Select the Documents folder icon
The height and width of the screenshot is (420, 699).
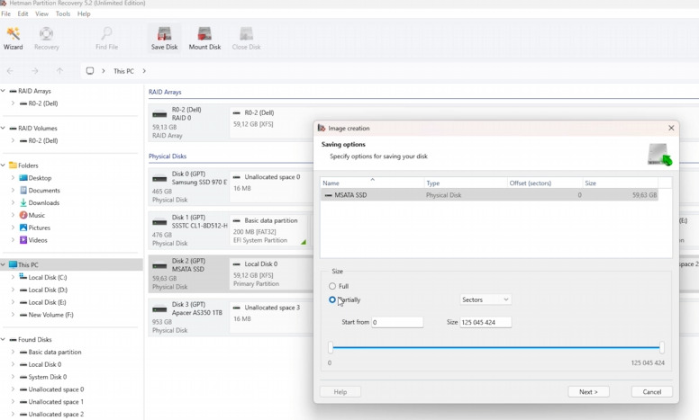23,191
